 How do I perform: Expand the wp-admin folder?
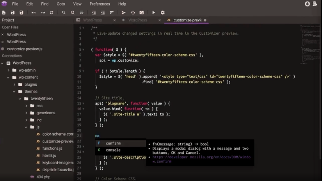[x=9, y=70]
